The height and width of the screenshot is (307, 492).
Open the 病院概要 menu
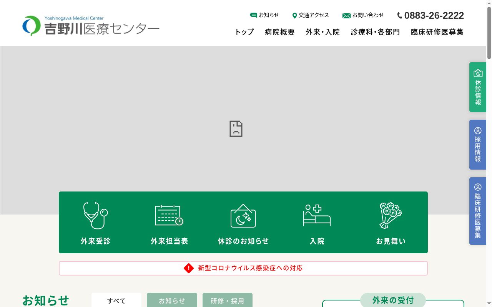(280, 32)
